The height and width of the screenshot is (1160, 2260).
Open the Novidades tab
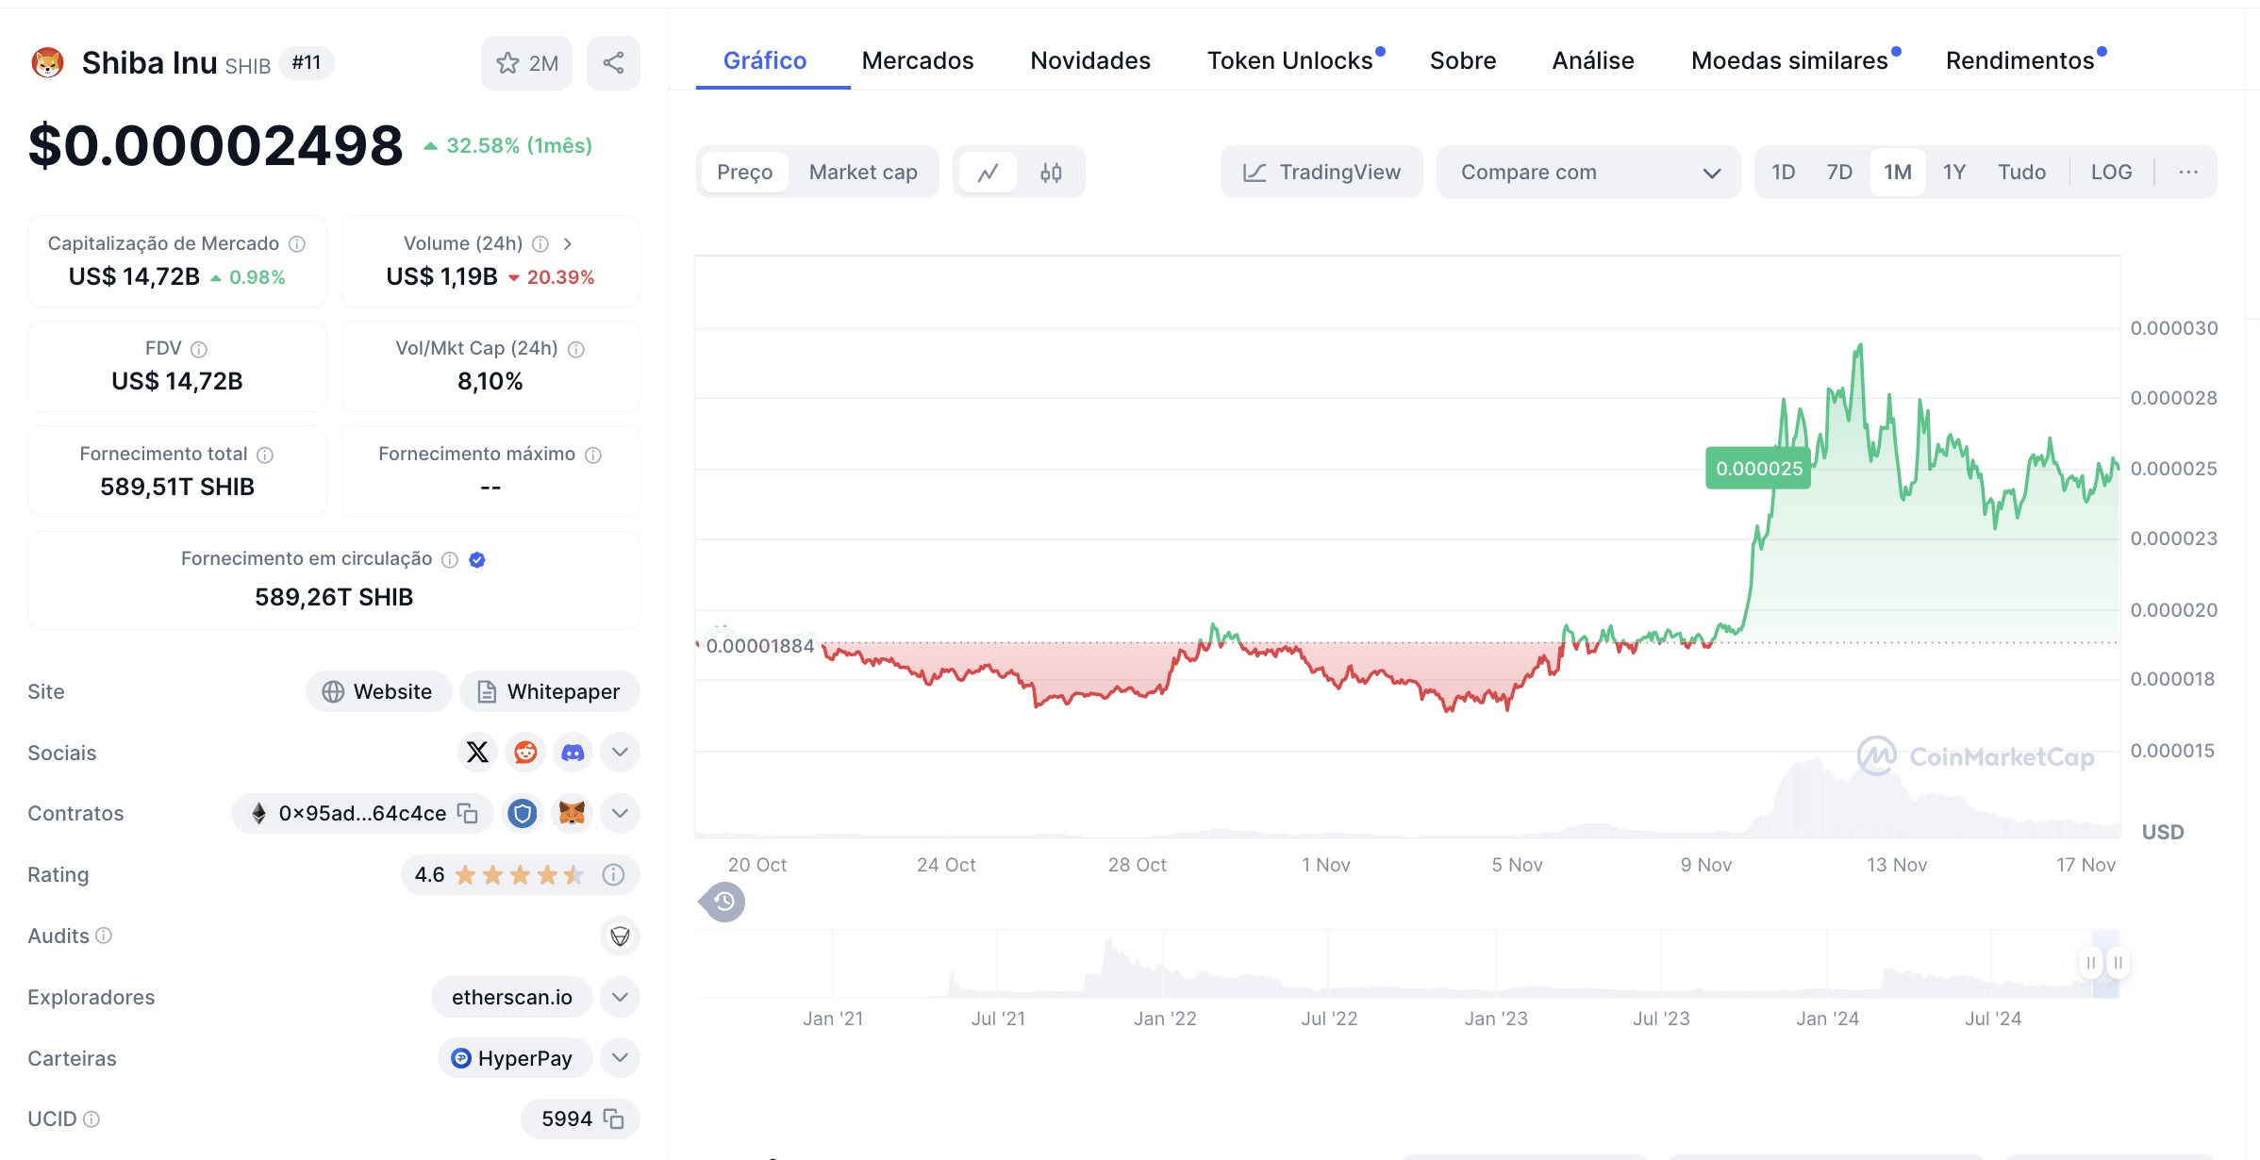[x=1090, y=61]
